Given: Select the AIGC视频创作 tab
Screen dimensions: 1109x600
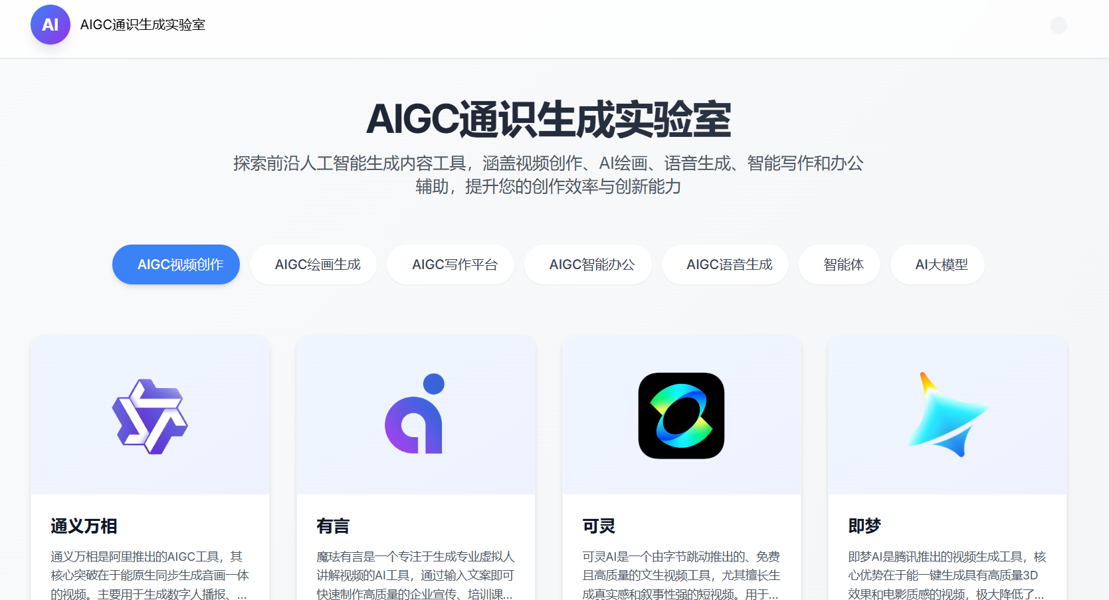Looking at the screenshot, I should [x=176, y=264].
